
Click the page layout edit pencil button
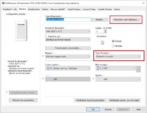click(x=139, y=69)
